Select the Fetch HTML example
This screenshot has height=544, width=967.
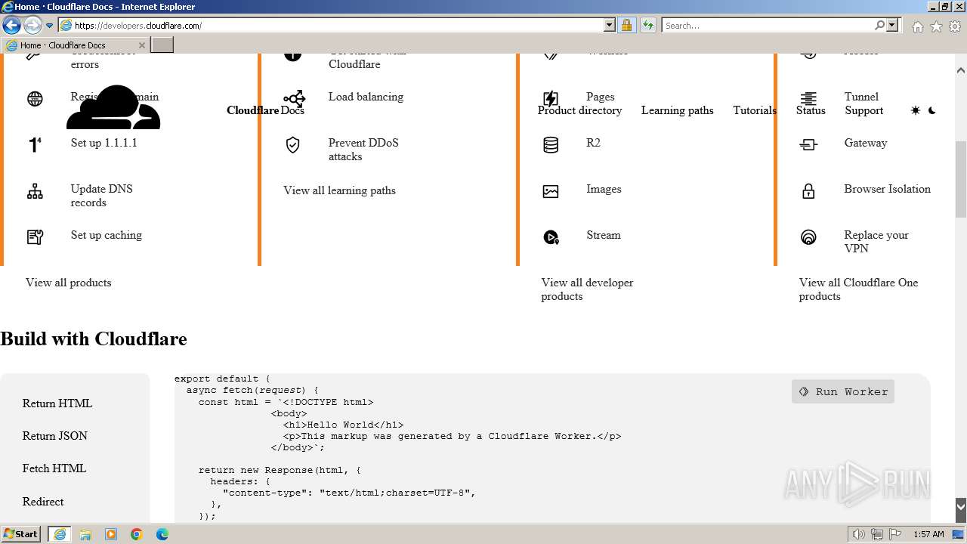pyautogui.click(x=54, y=468)
